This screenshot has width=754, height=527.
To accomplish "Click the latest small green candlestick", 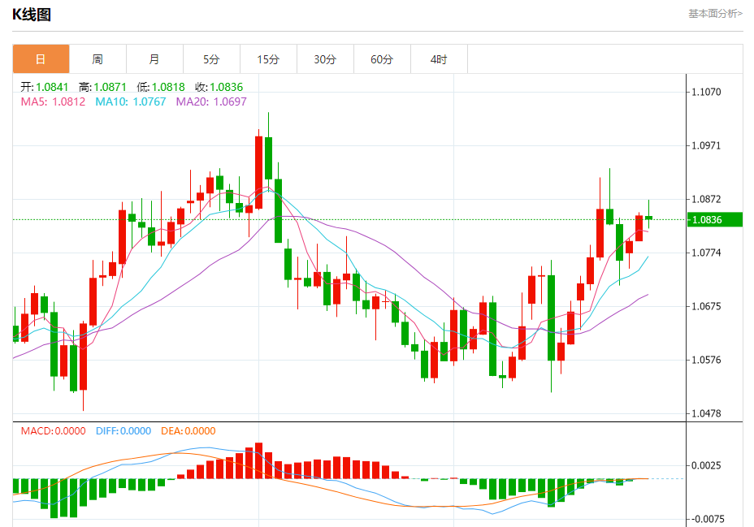I will (648, 218).
